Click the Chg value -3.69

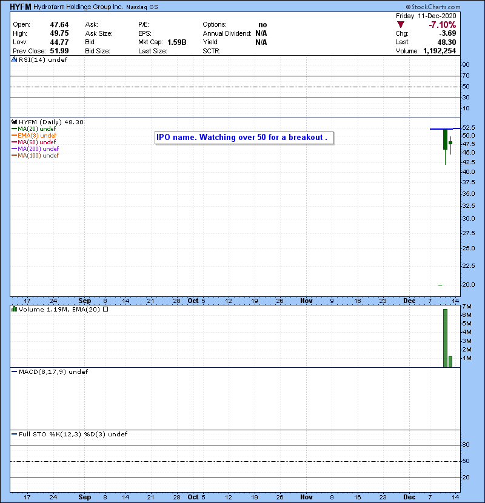tap(447, 33)
